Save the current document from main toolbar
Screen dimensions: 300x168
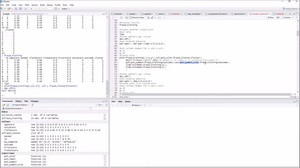pos(16,9)
